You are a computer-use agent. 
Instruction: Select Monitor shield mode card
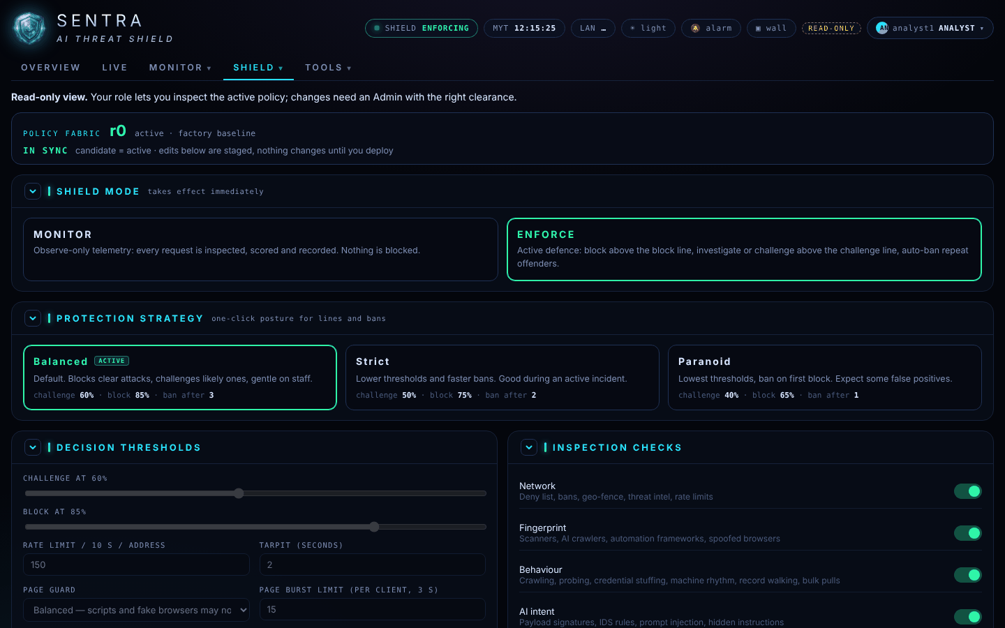pos(260,249)
